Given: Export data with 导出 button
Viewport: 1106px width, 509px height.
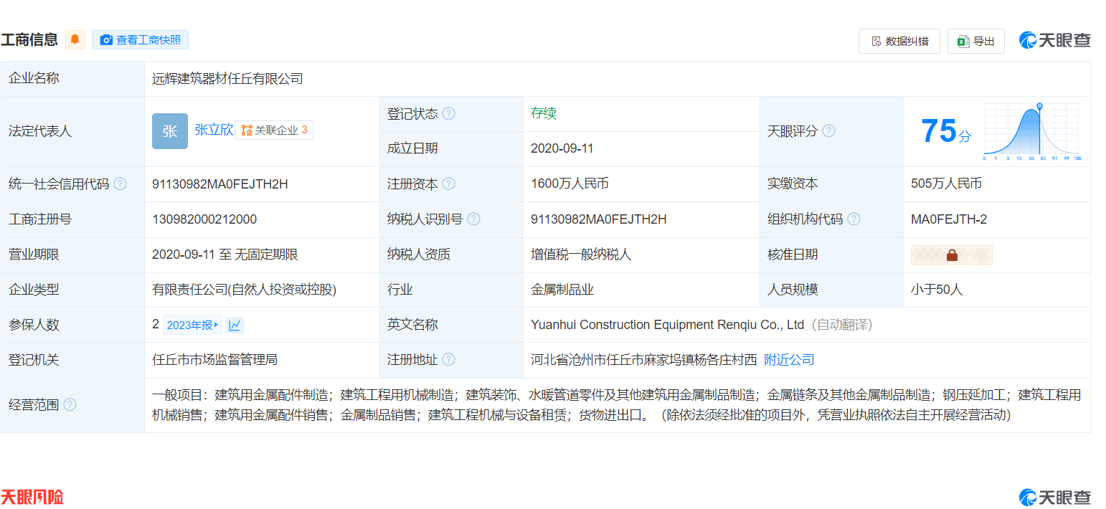Looking at the screenshot, I should pos(976,42).
